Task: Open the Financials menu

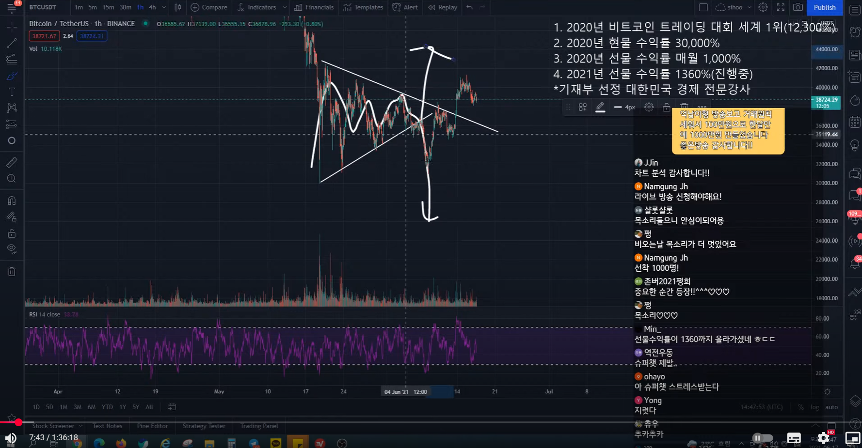Action: point(314,7)
